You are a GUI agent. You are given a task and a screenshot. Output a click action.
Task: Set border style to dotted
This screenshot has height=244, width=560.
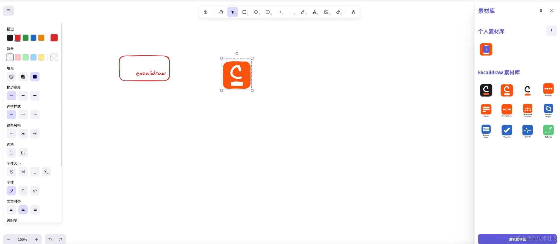35,115
